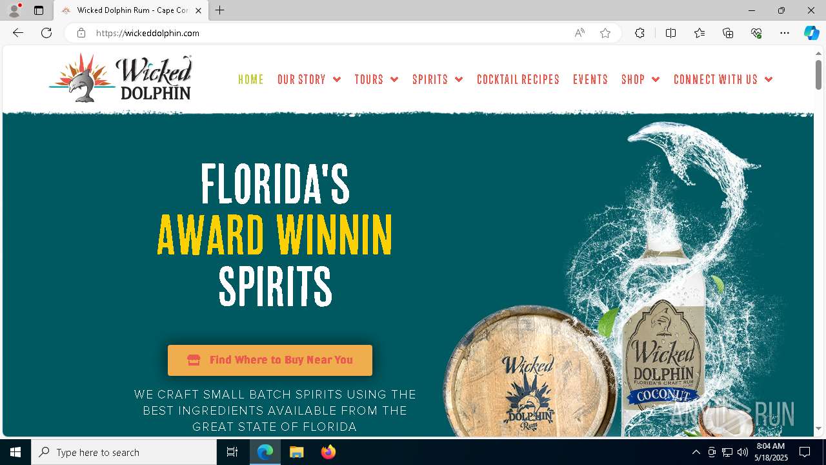Viewport: 826px width, 465px height.
Task: Go to Cocktail Recipes page
Action: [x=518, y=79]
